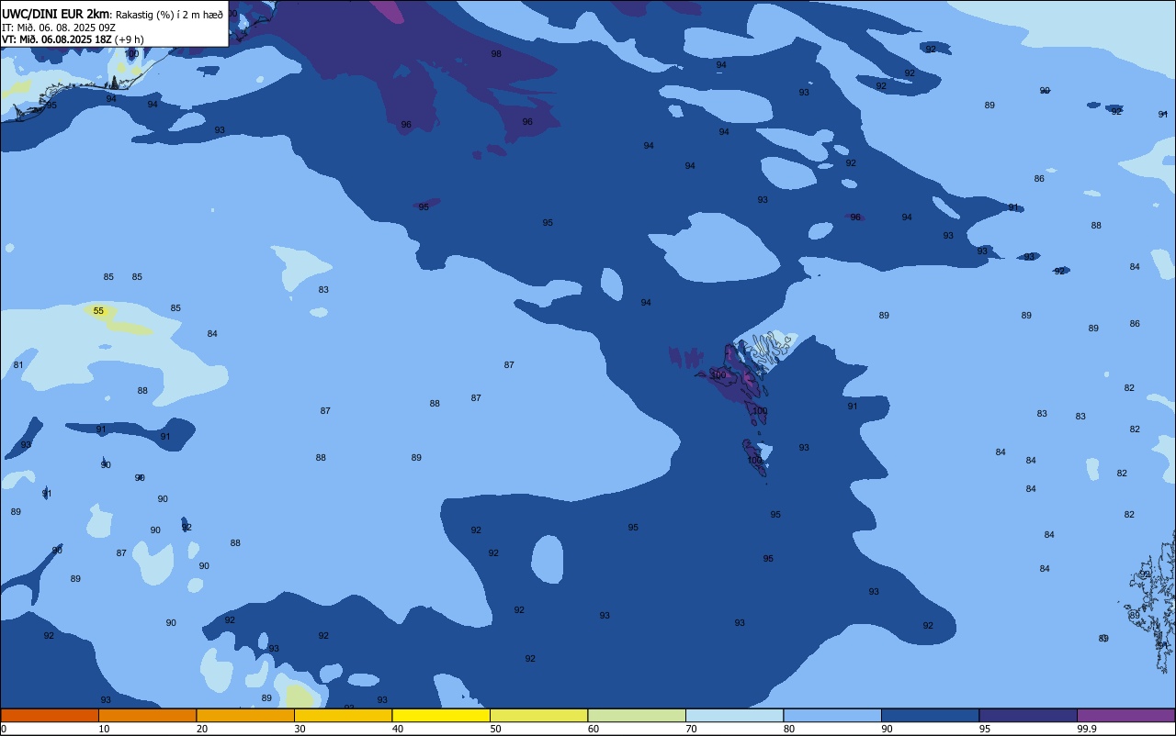This screenshot has height=736, width=1176.
Task: Click the '40' tick label on colour scale
Action: pyautogui.click(x=398, y=729)
